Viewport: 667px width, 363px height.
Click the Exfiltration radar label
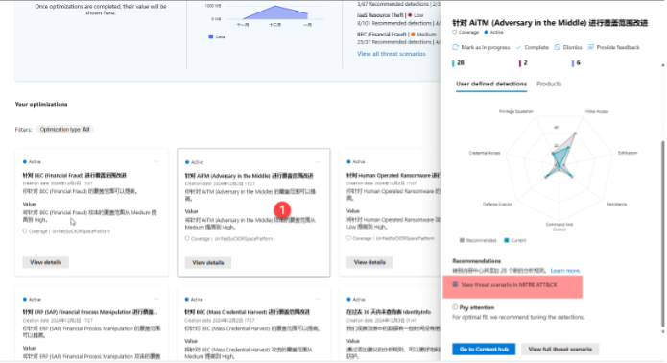coord(628,153)
